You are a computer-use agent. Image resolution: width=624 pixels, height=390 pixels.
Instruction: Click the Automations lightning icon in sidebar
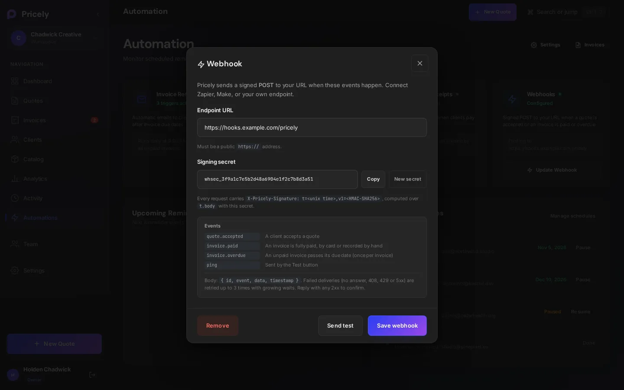click(x=15, y=218)
